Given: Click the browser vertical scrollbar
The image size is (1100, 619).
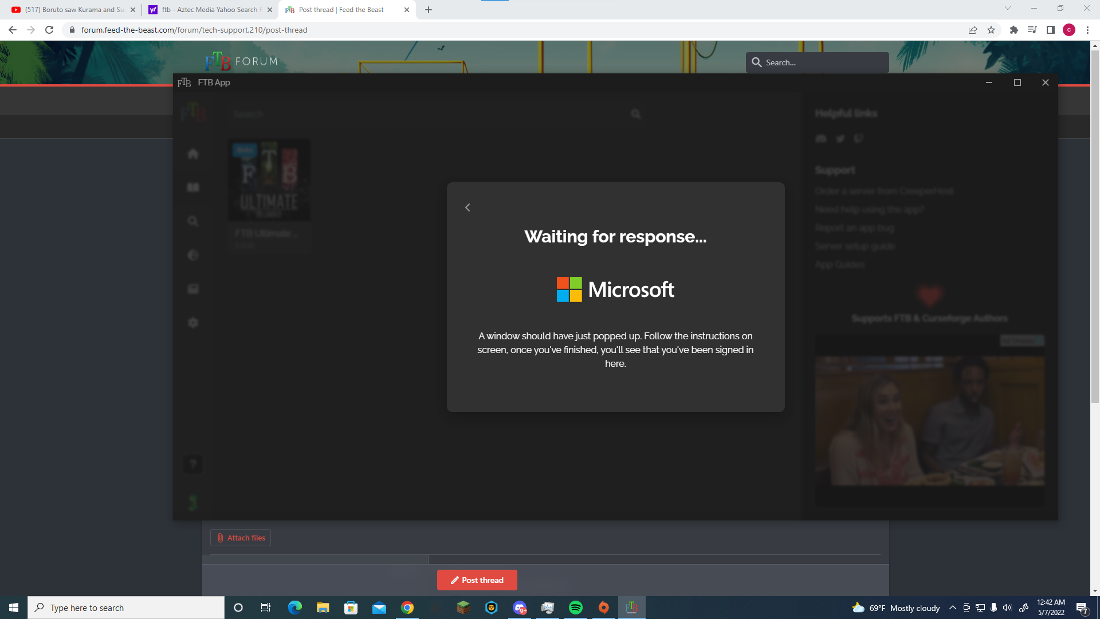Looking at the screenshot, I should (x=1095, y=227).
